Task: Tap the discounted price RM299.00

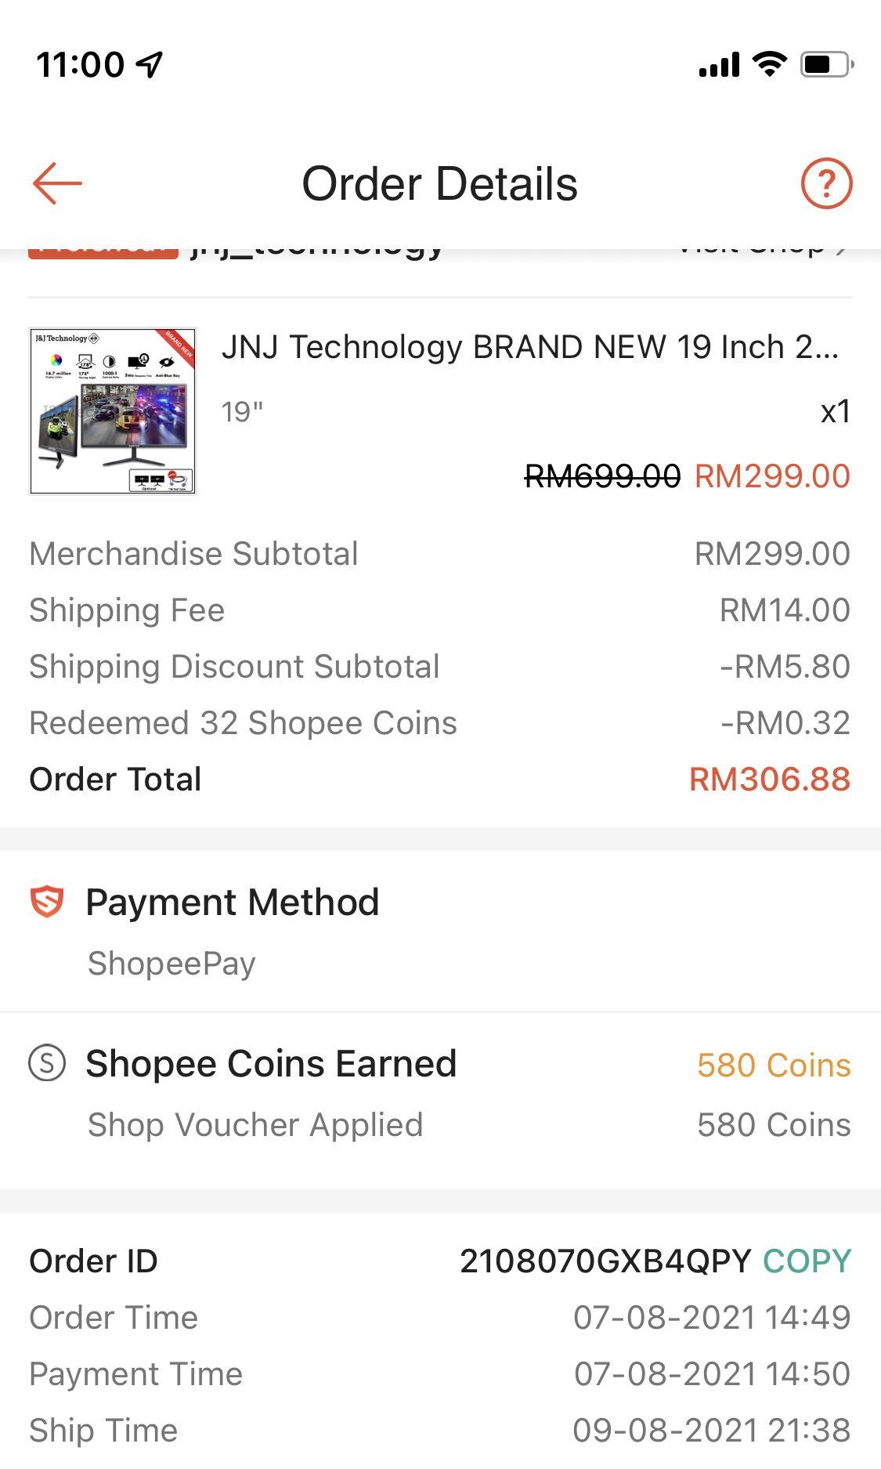Action: (x=772, y=476)
